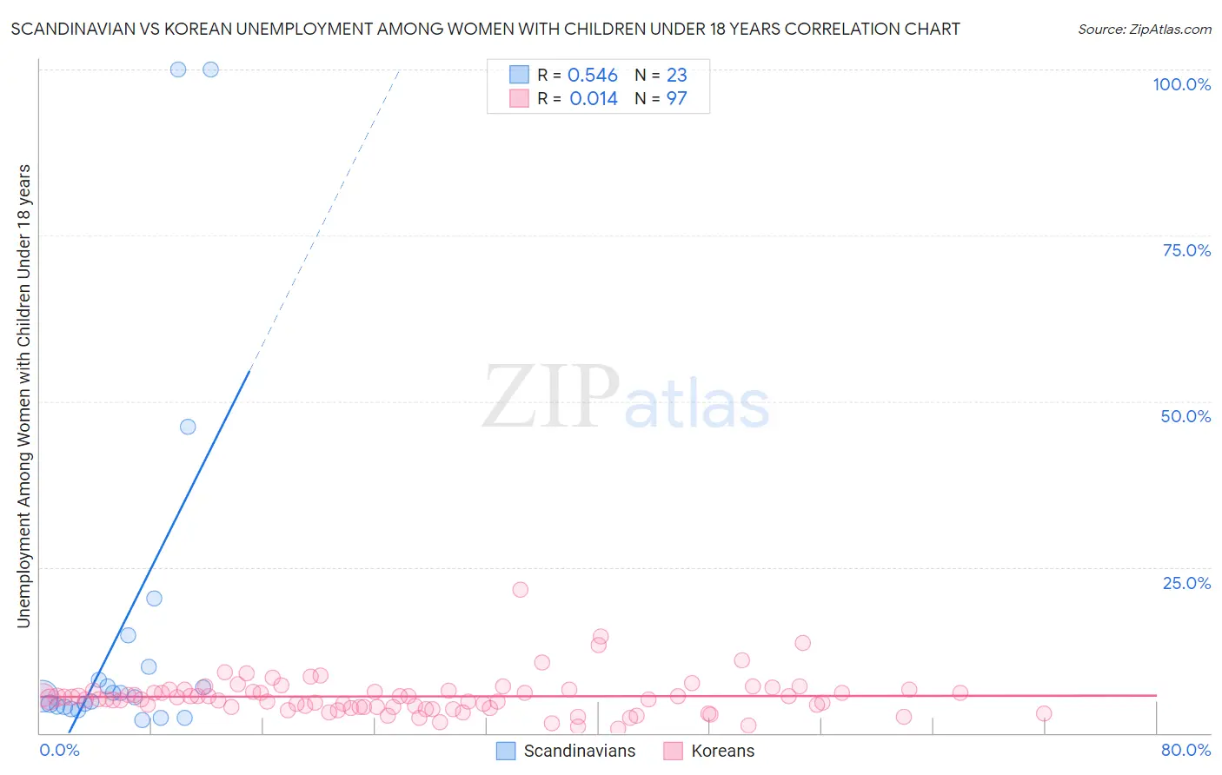Click the N = 23 value in legend
1222x775 pixels.
(x=661, y=75)
